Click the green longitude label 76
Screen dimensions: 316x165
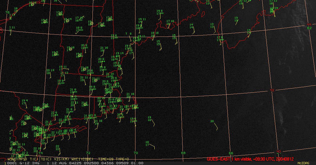tap(7, 12)
